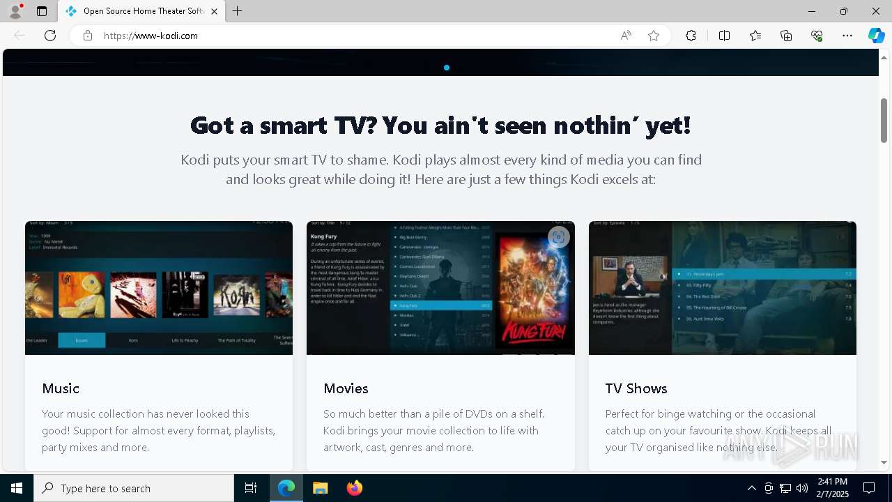Open Task View on taskbar
Screen dimensions: 892x502
(251, 488)
